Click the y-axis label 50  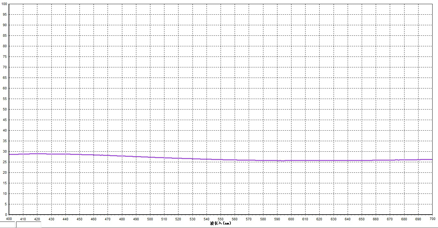[x=5, y=109]
